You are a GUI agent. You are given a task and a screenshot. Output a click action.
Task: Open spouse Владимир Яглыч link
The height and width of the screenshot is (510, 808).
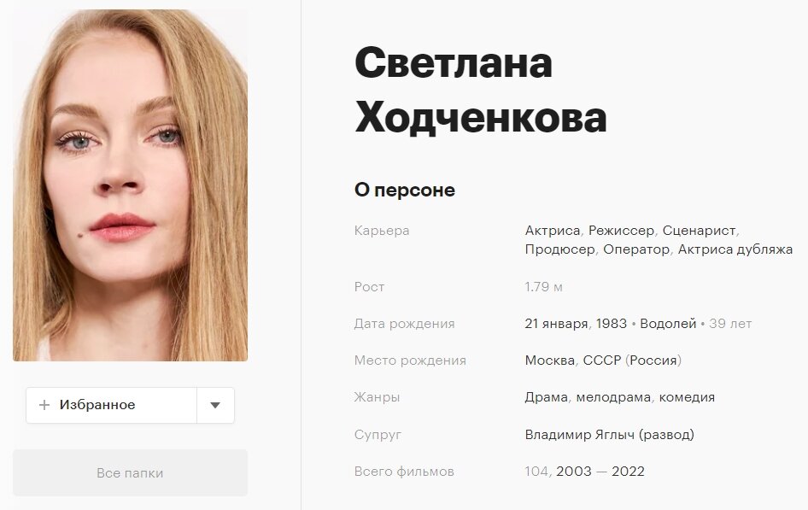[x=580, y=434]
